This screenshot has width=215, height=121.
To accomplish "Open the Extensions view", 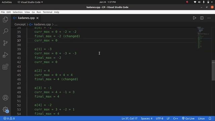I will [5, 67].
